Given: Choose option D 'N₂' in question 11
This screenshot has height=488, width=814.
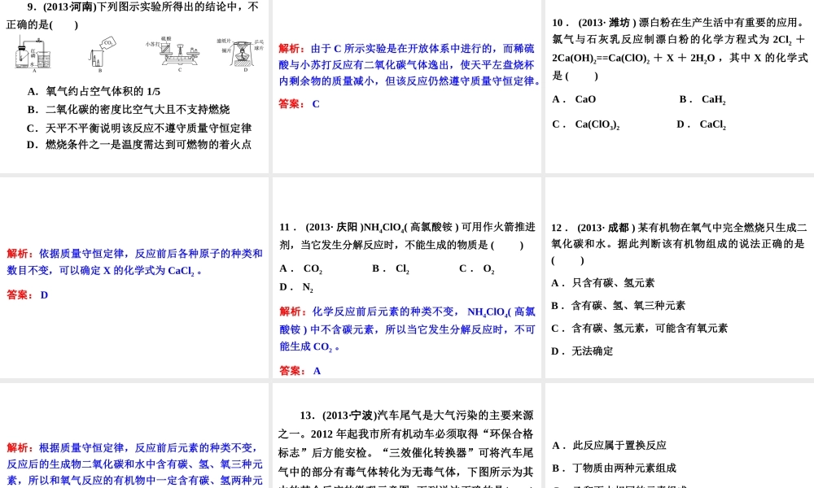Looking at the screenshot, I should (x=296, y=287).
